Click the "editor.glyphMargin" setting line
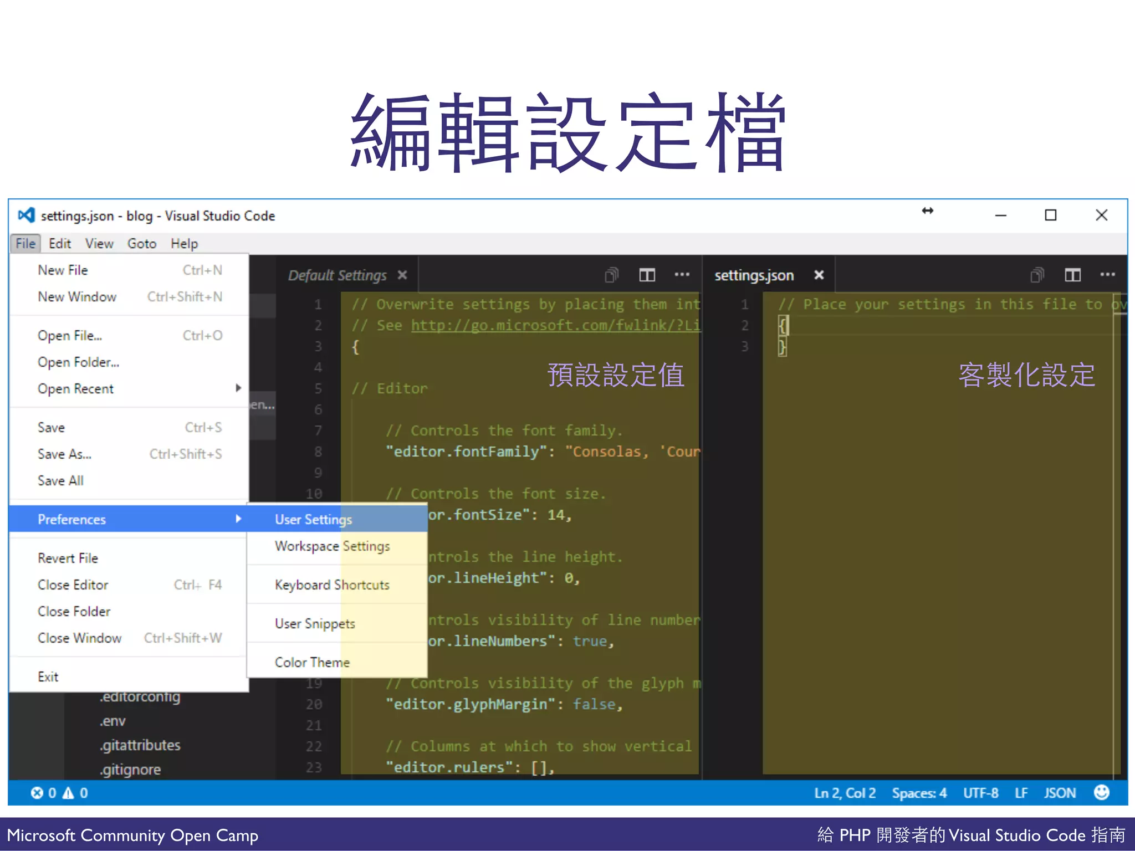Image resolution: width=1135 pixels, height=851 pixels. (504, 704)
